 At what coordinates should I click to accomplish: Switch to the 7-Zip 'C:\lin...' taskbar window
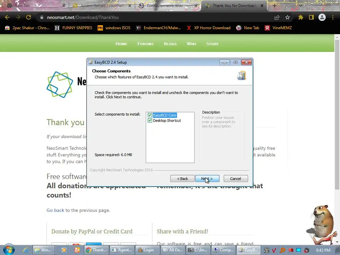coord(199,250)
